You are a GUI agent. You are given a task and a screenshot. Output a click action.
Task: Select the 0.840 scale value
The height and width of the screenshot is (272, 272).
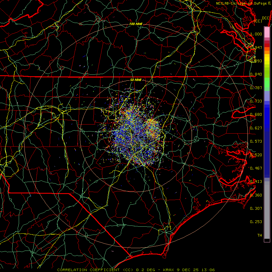tap(256, 74)
